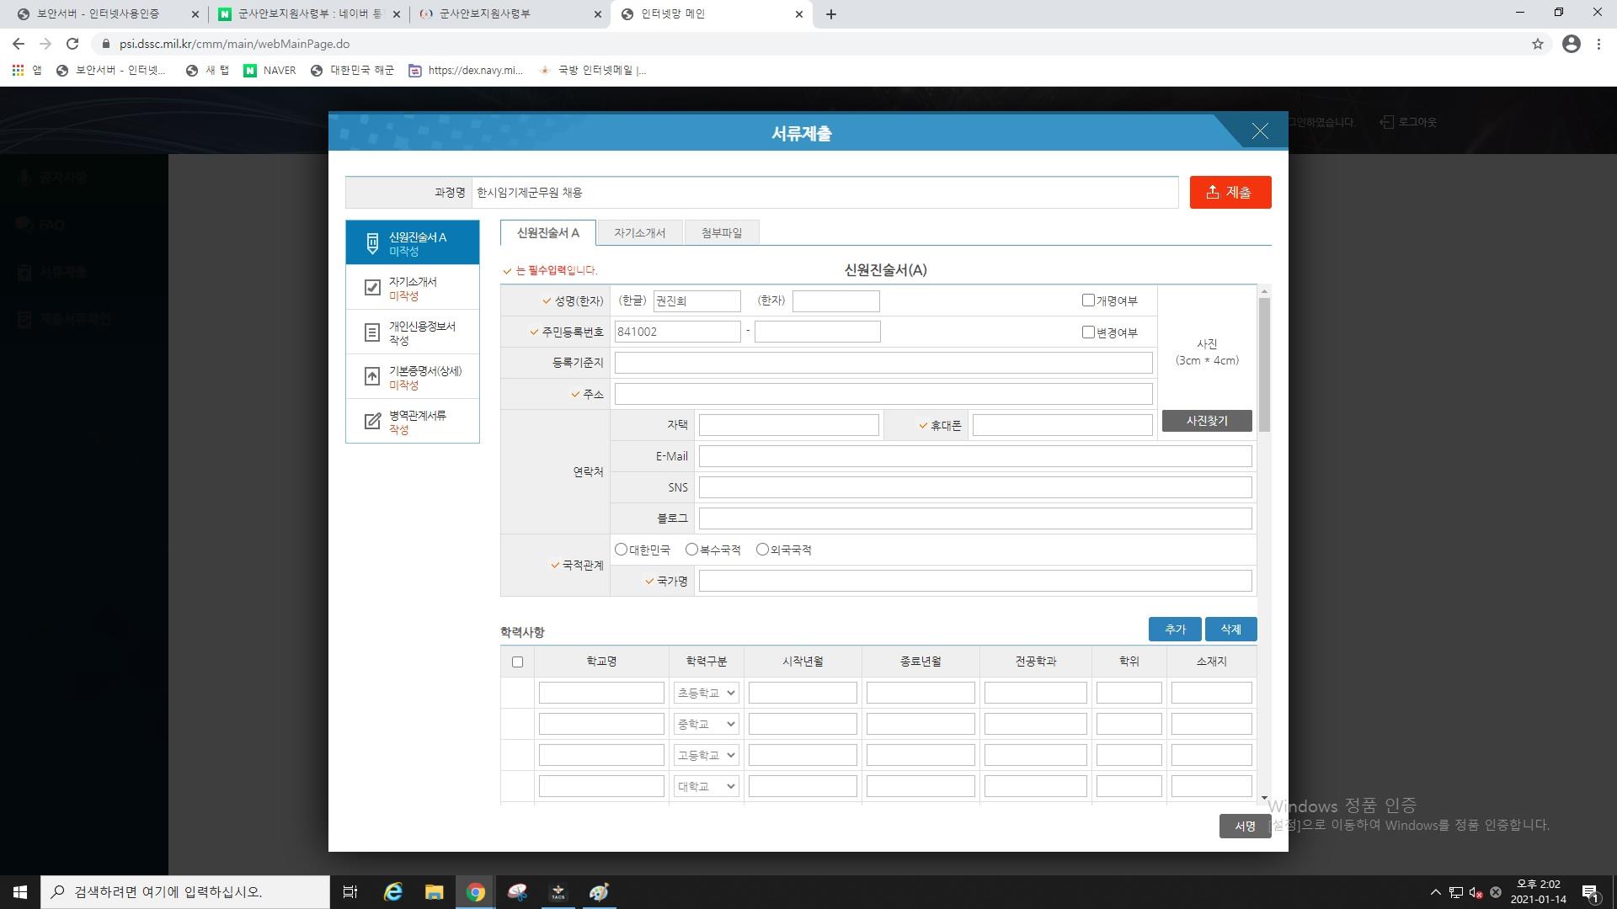Select 개인신용정보서 document icon in sidebar
This screenshot has height=909, width=1617.
(x=372, y=332)
